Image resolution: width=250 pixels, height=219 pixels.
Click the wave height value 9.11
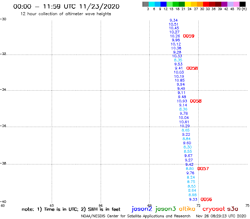[x=181, y=93]
